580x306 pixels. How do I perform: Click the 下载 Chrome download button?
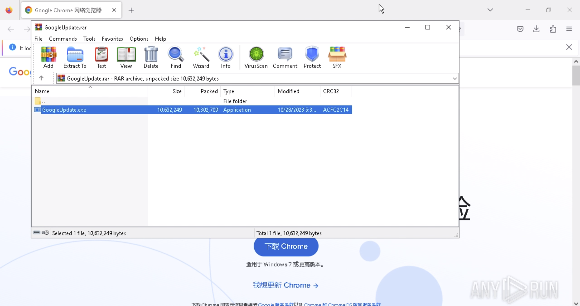point(286,247)
